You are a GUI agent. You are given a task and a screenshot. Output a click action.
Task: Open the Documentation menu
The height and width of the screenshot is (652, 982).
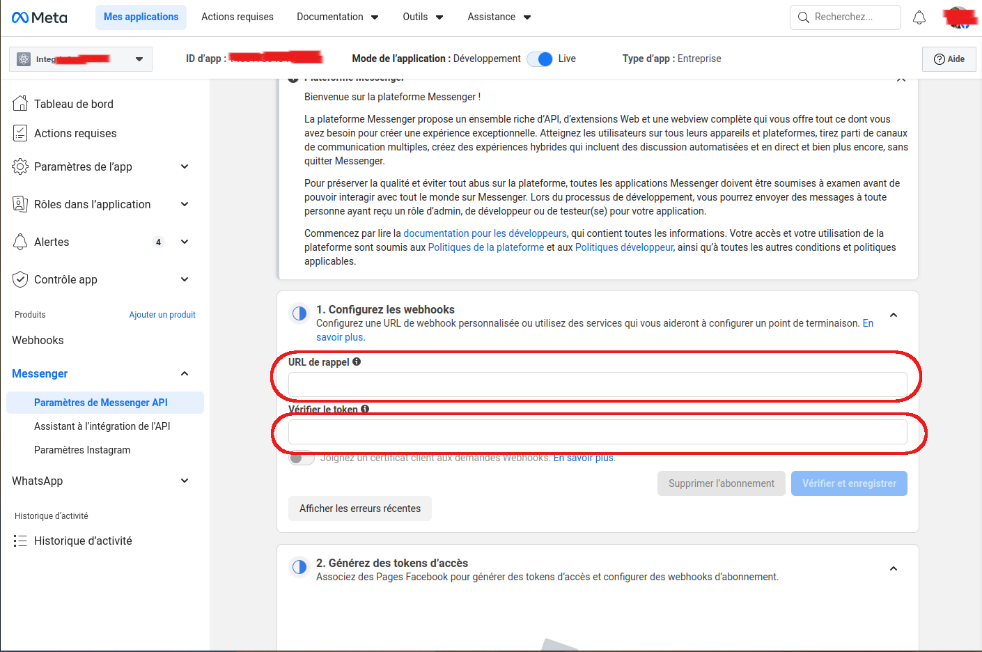click(x=338, y=17)
